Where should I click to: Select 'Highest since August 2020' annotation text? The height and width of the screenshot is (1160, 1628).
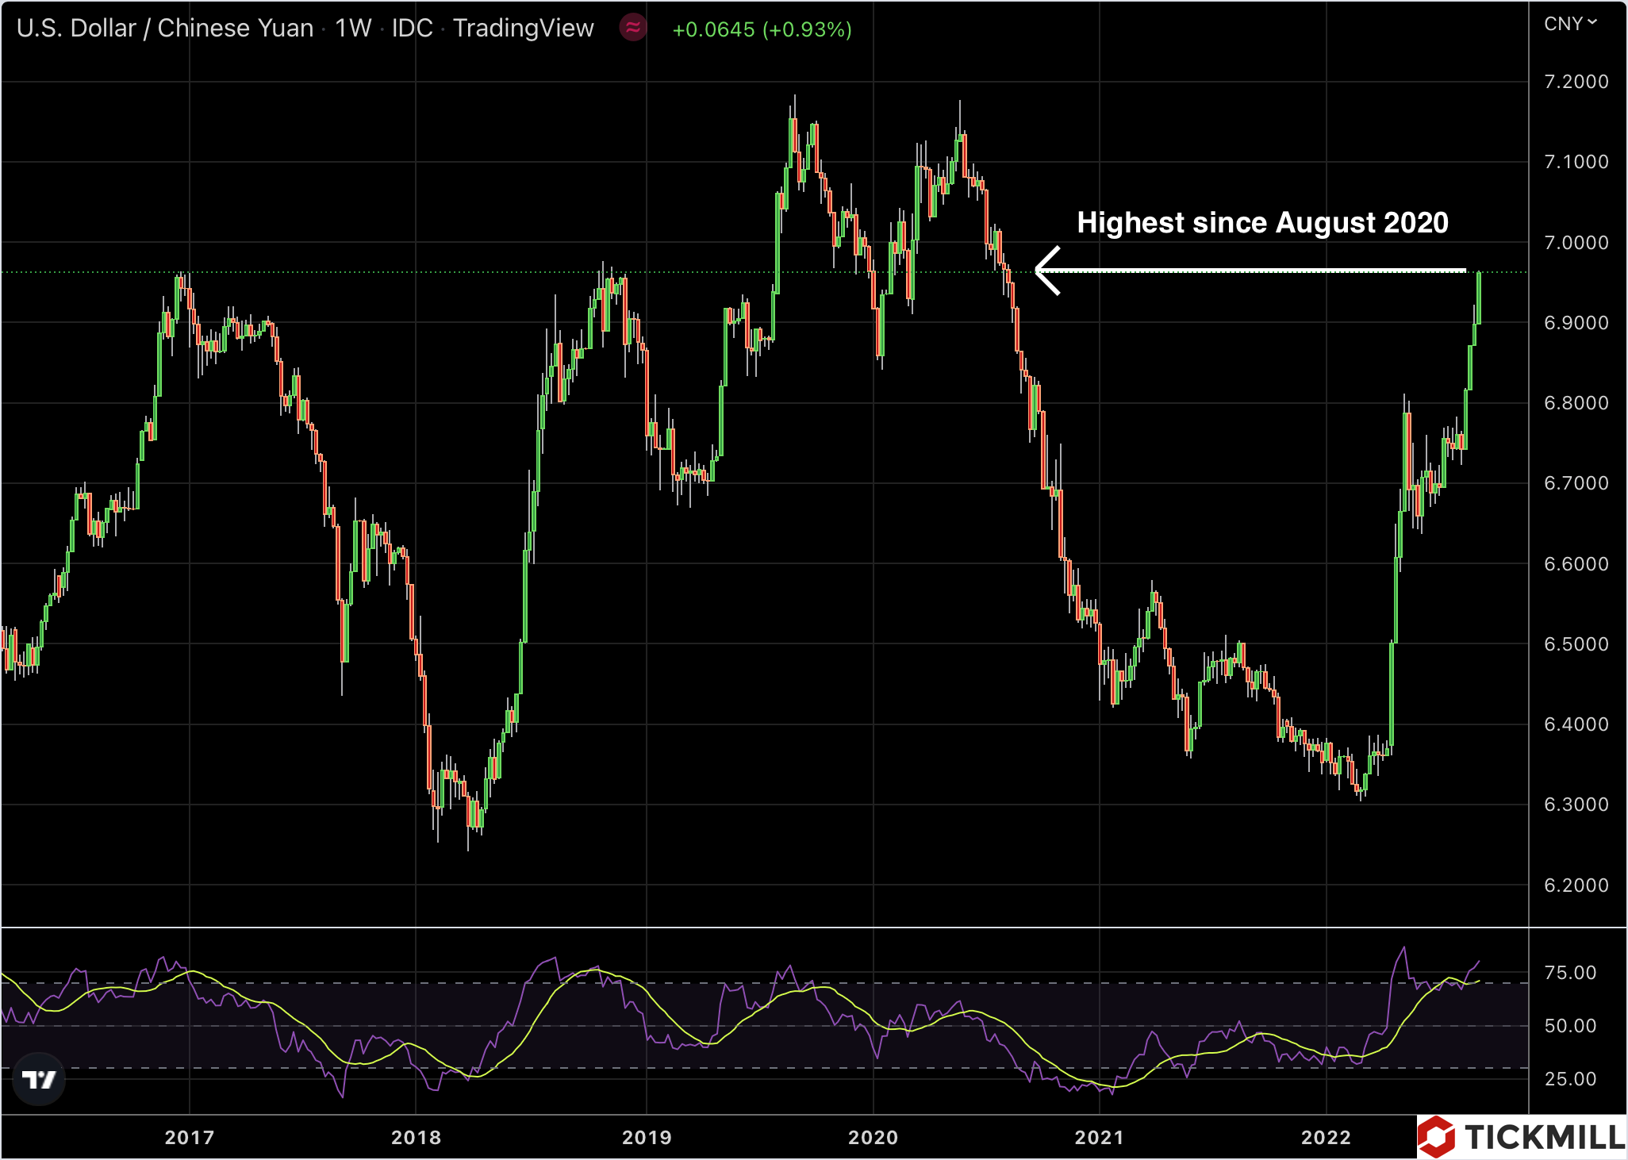[x=1262, y=223]
